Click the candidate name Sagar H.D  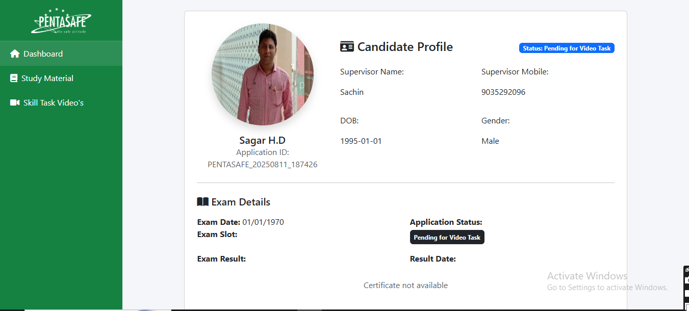click(x=263, y=140)
